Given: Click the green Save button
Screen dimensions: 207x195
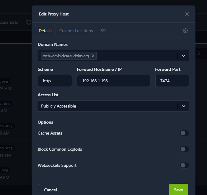Looking at the screenshot, I should [178, 190].
